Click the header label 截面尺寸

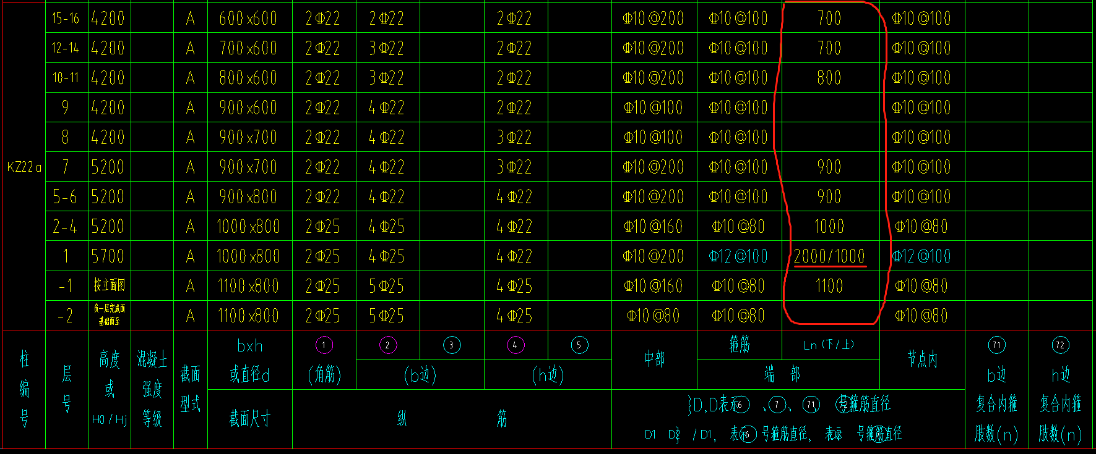coord(250,419)
